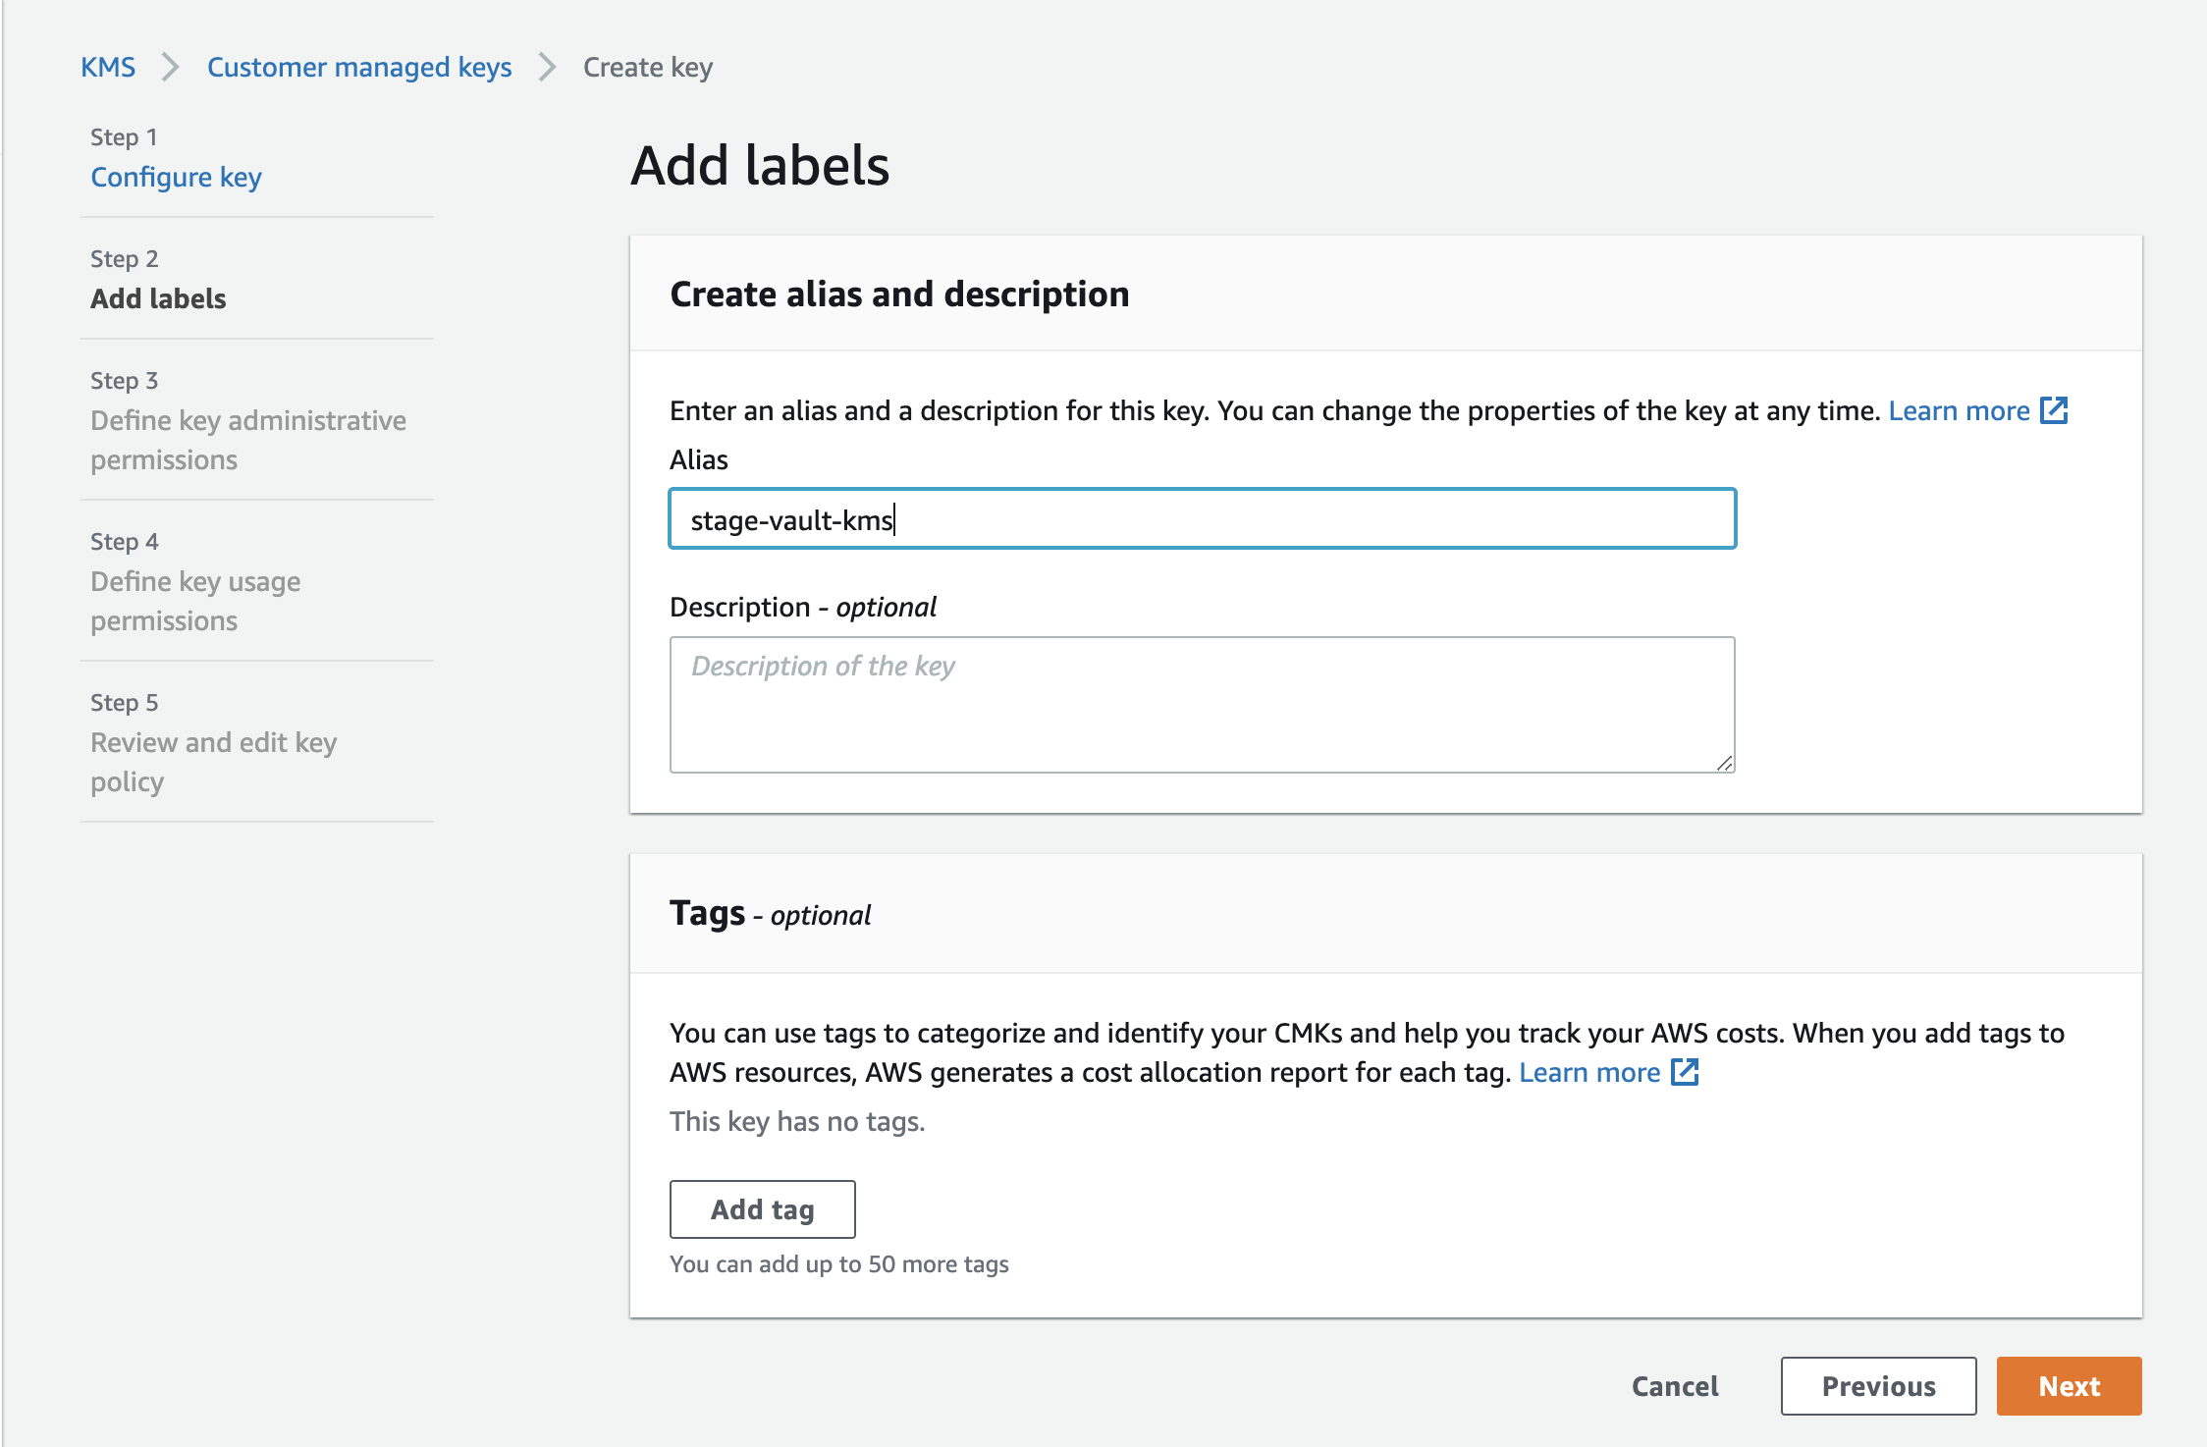Click the Alias field label

coord(699,459)
